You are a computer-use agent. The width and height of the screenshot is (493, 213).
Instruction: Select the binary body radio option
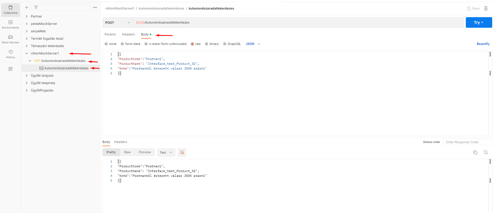206,44
